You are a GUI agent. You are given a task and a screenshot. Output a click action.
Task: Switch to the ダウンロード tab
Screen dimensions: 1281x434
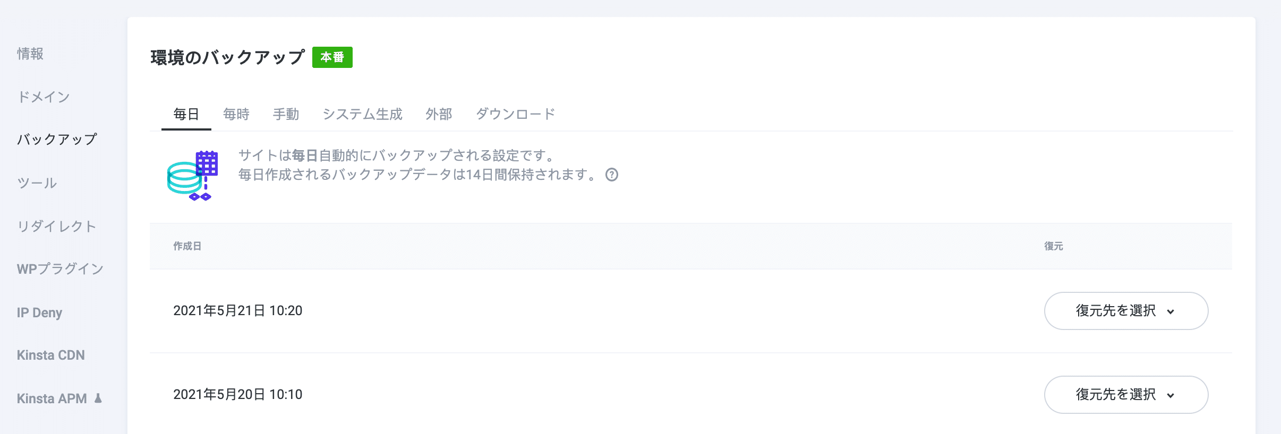point(516,114)
